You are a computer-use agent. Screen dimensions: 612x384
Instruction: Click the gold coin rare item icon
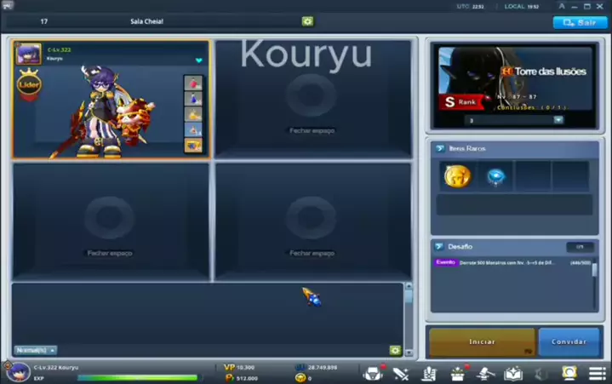[x=457, y=176]
